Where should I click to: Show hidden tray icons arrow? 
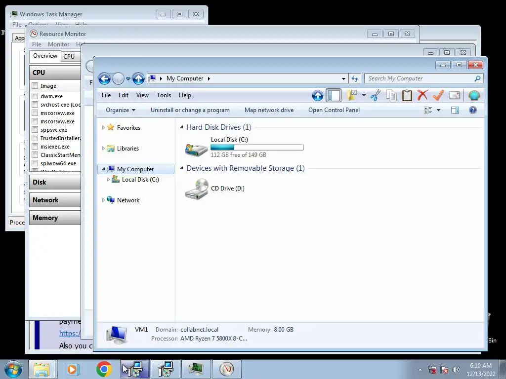click(420, 370)
